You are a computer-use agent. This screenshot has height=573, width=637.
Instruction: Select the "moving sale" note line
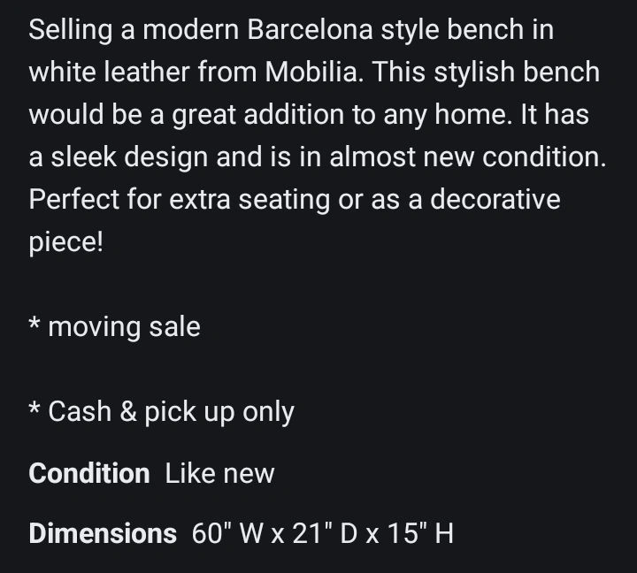pyautogui.click(x=114, y=327)
